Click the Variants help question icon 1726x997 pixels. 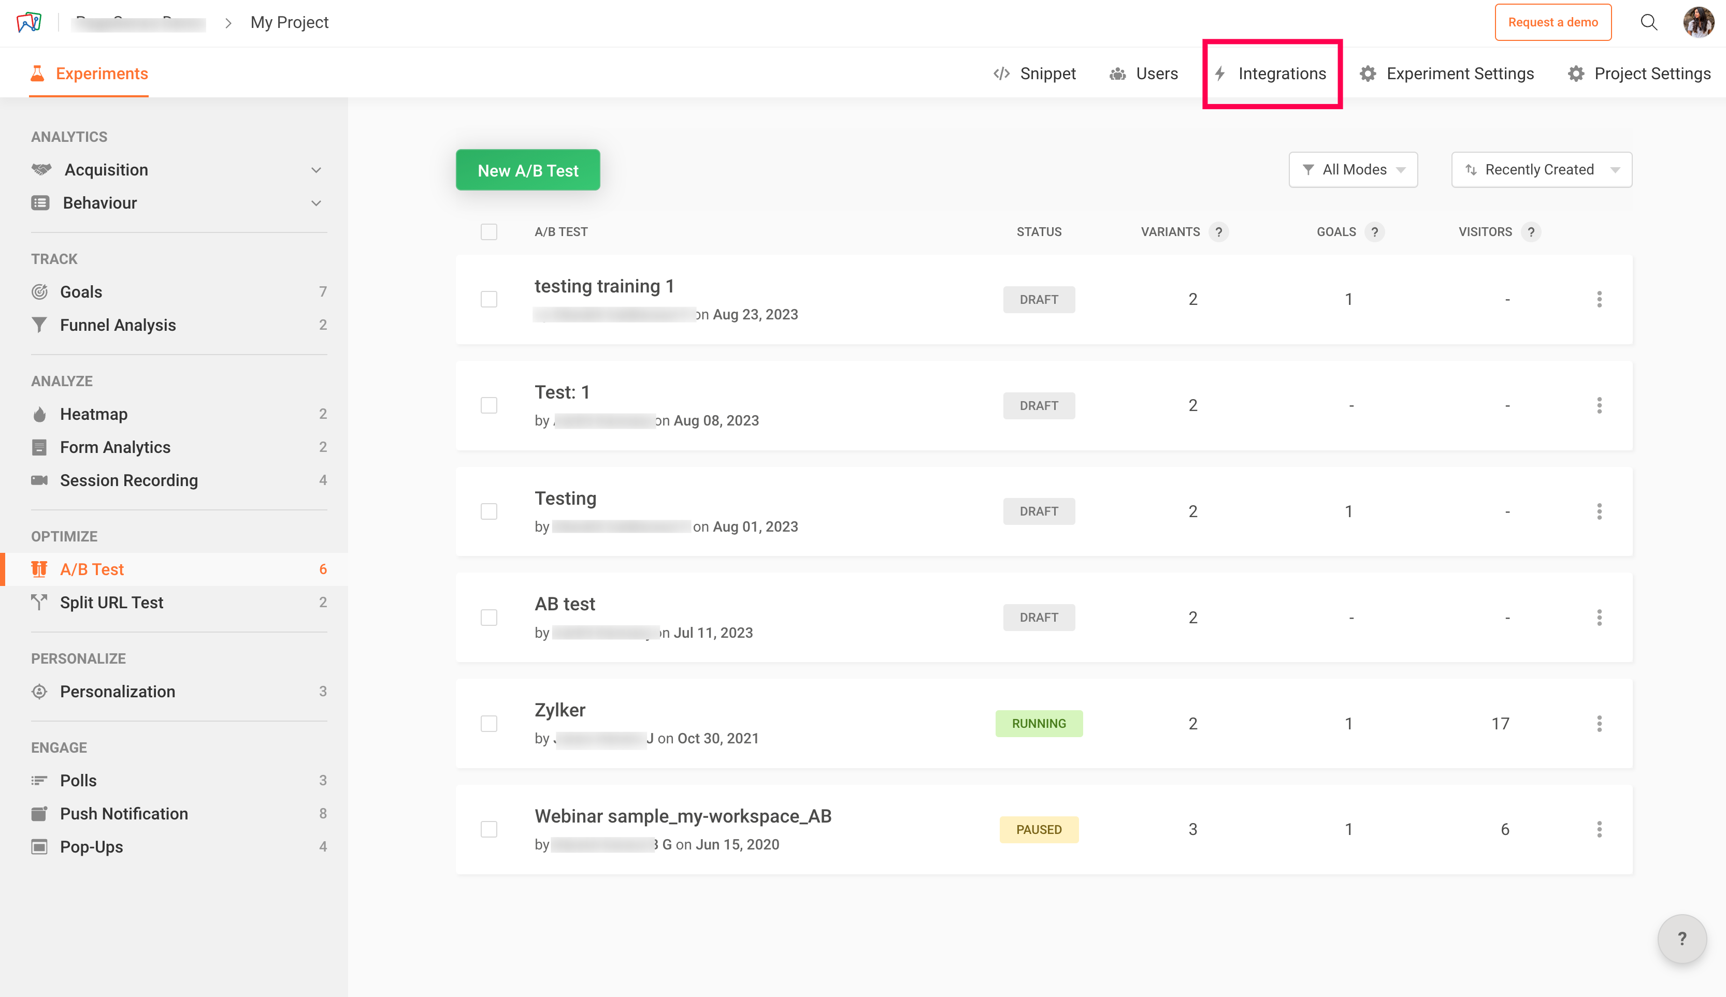[x=1218, y=232]
